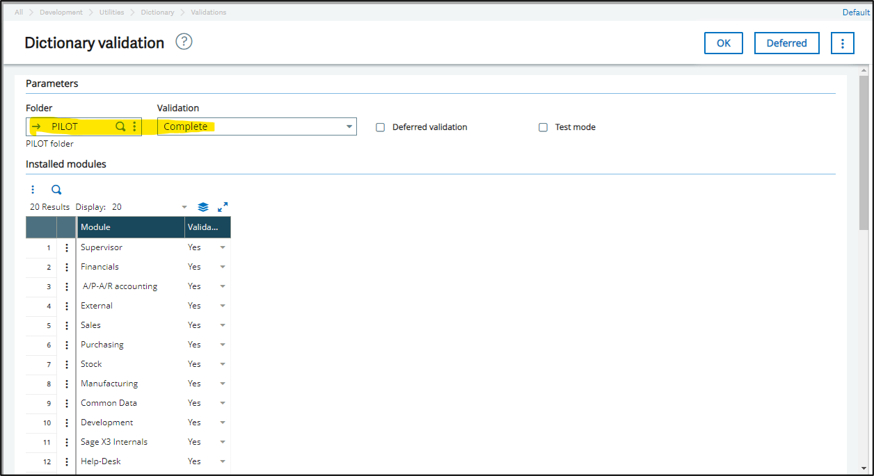
Task: Expand the Display count dropdown
Action: point(184,207)
